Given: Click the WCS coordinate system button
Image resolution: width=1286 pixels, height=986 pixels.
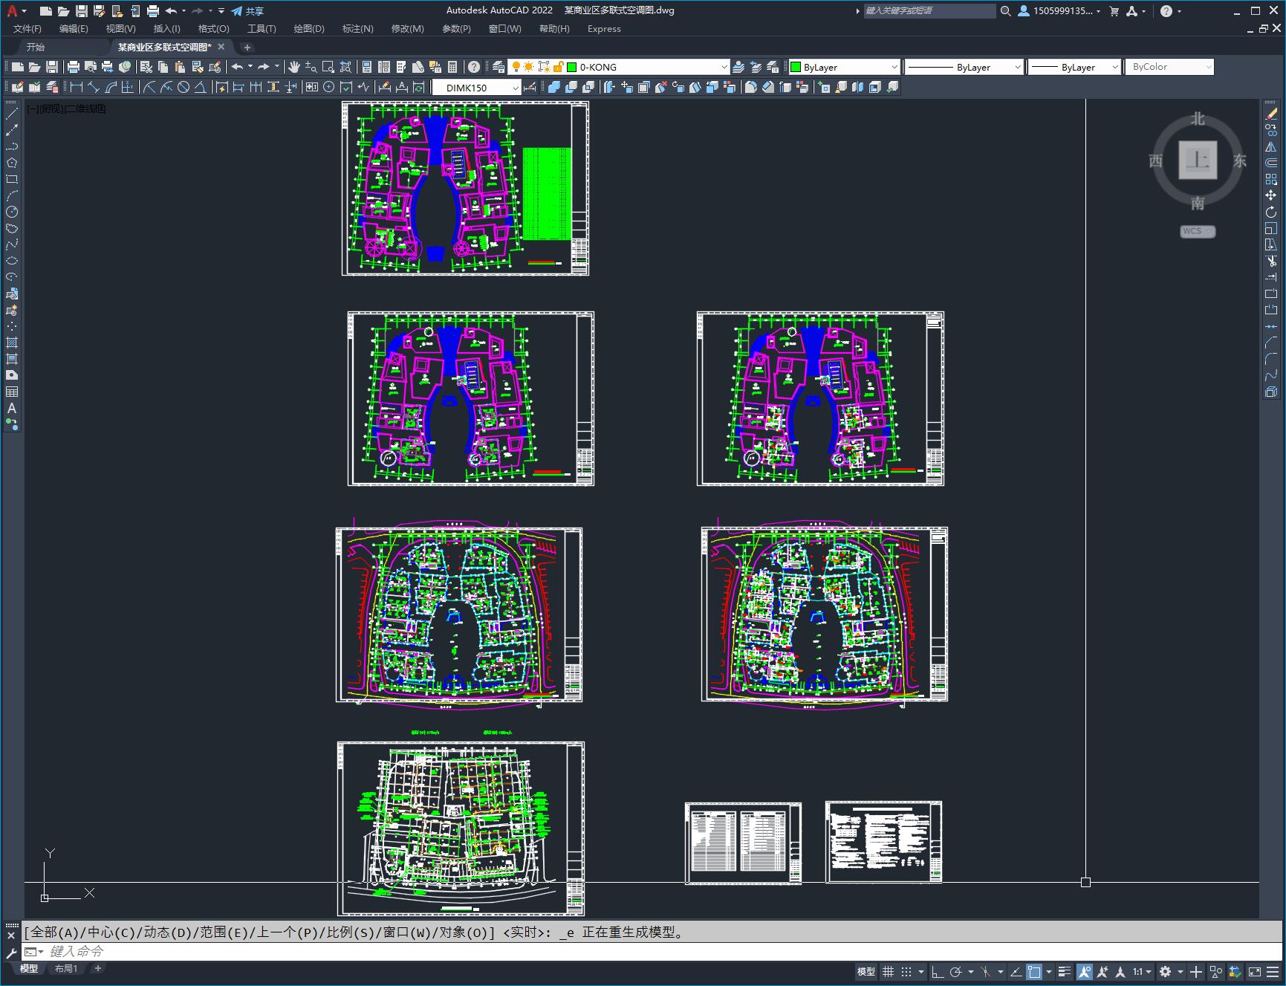Looking at the screenshot, I should [x=1197, y=231].
